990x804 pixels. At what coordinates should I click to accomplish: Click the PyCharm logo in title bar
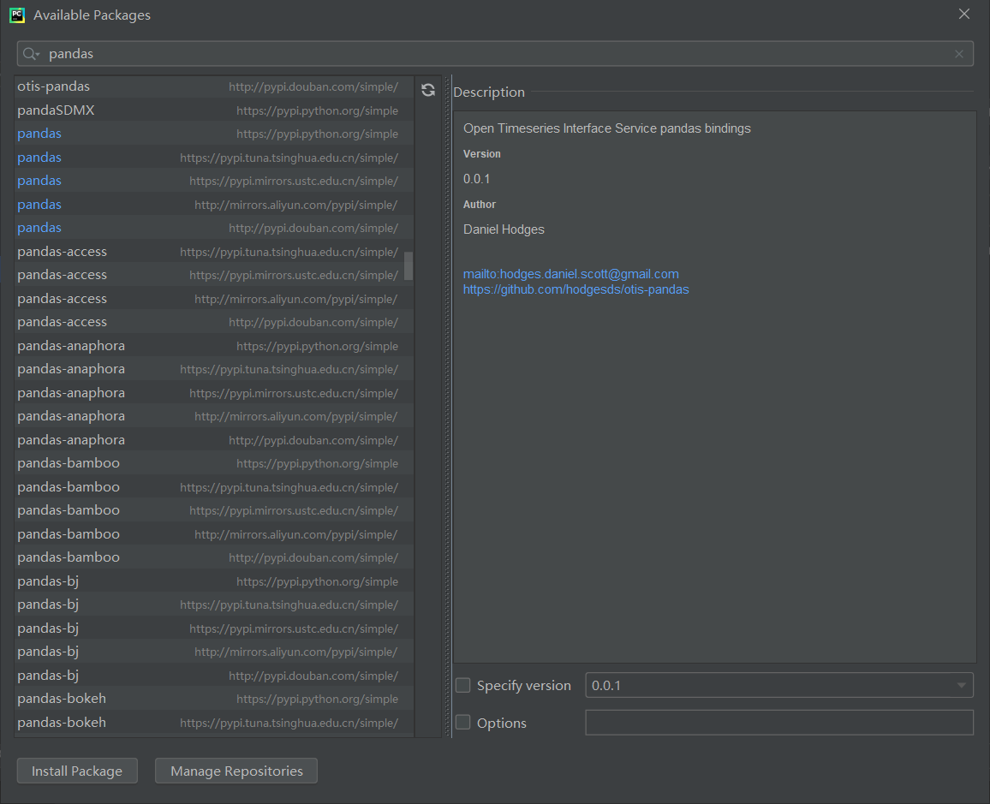(17, 15)
